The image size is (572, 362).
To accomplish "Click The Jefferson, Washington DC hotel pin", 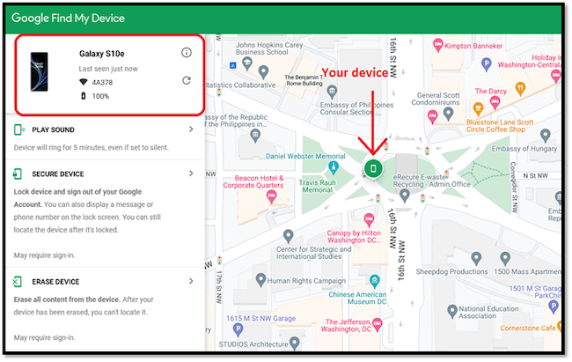I will click(x=378, y=323).
